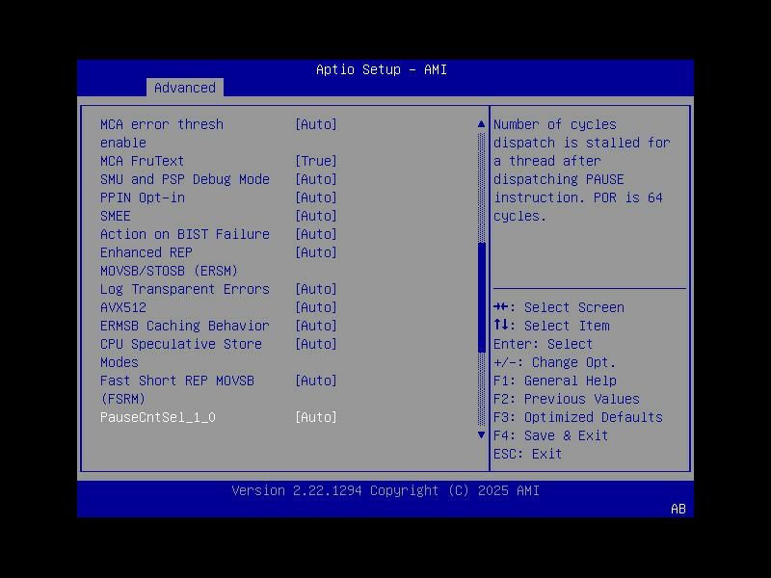The height and width of the screenshot is (578, 771).
Task: Select ERMSB Caching Behavior setting
Action: pyautogui.click(x=185, y=326)
